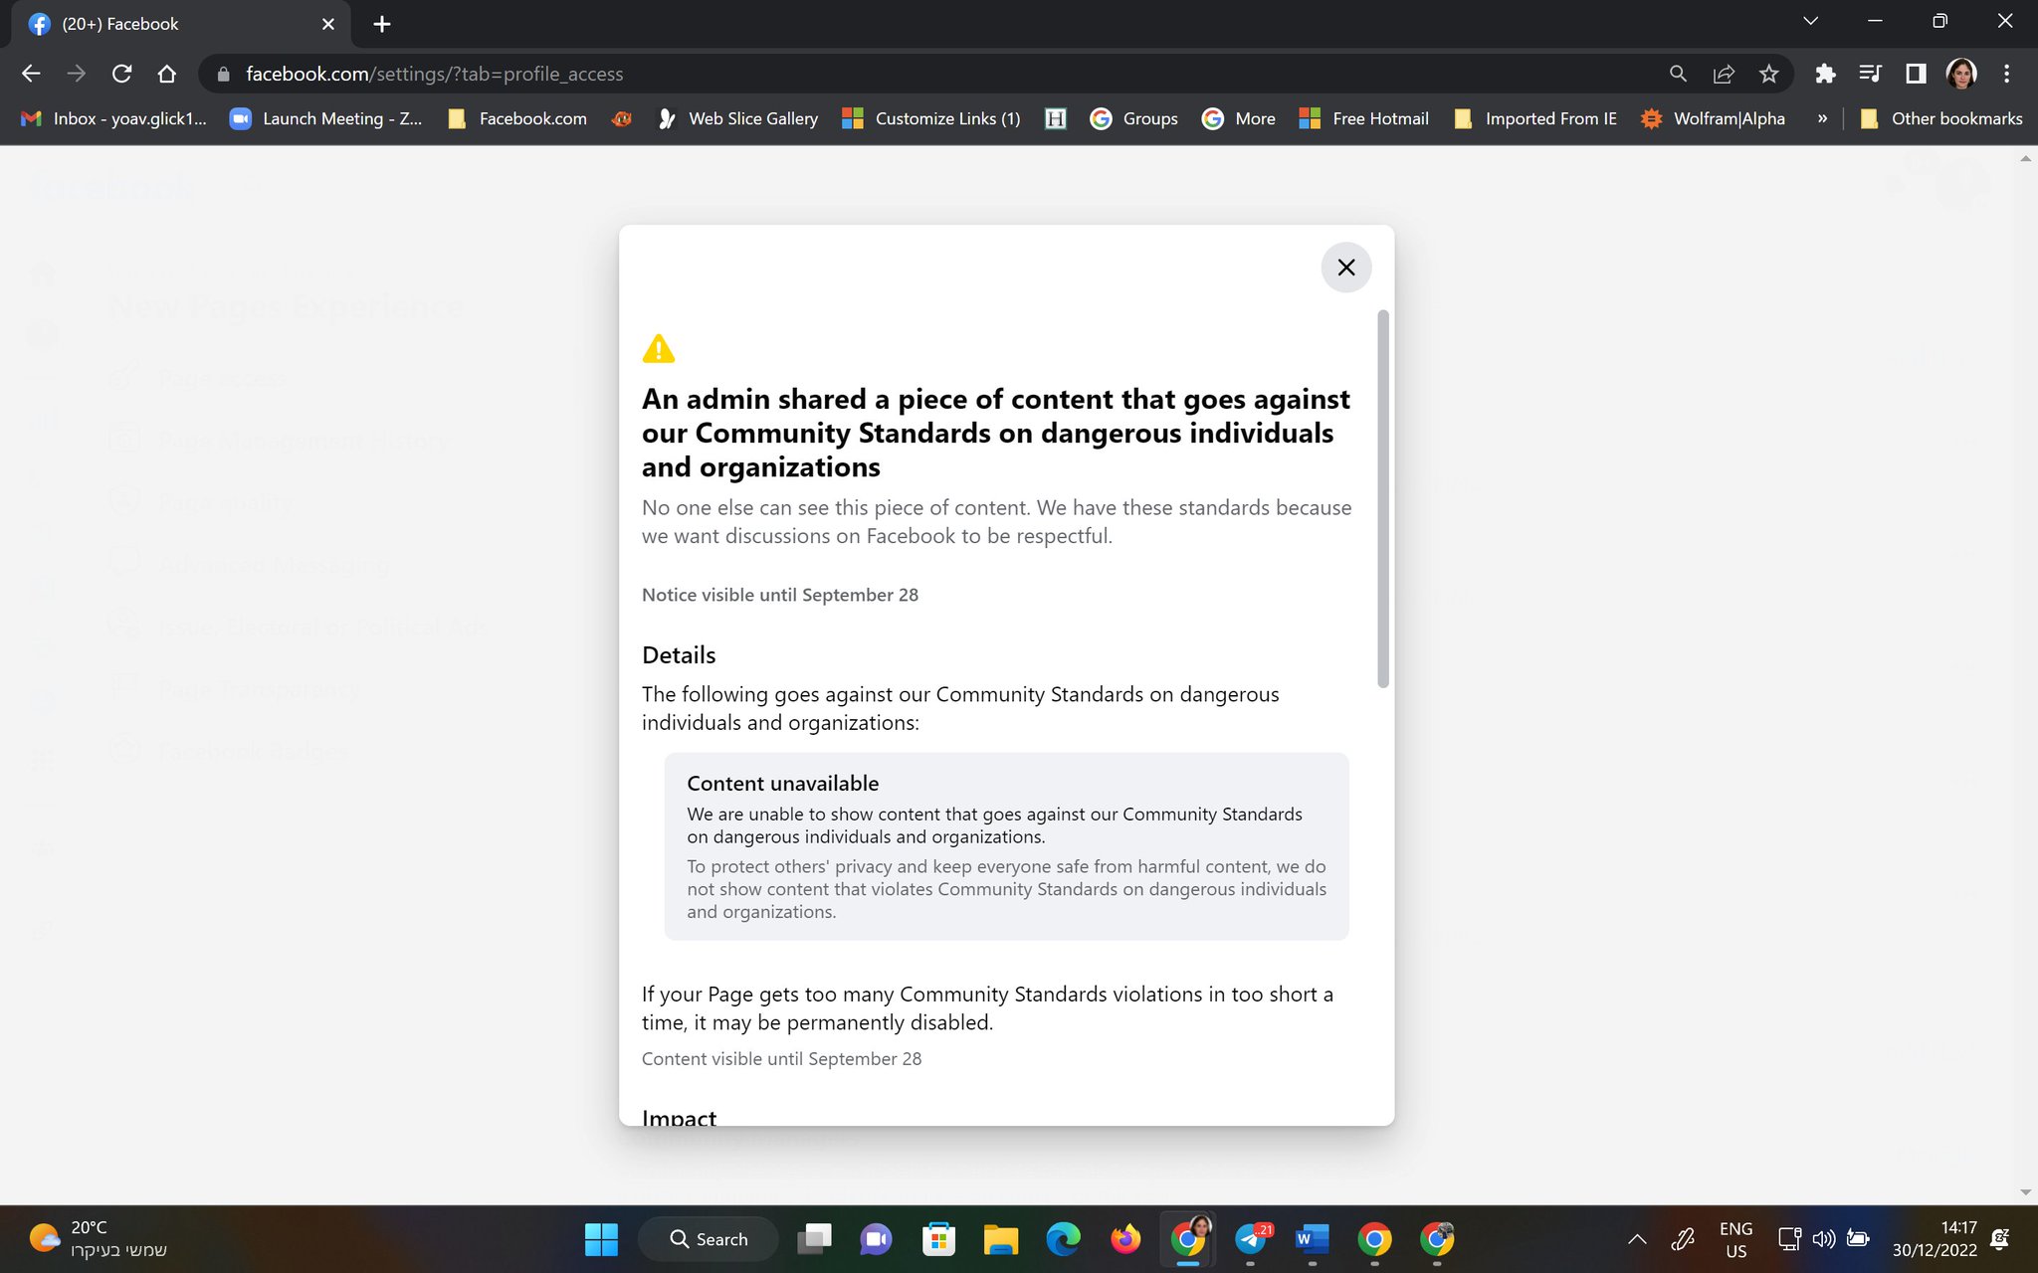
Task: Open the Chrome three-dot menu
Action: coord(2006,74)
